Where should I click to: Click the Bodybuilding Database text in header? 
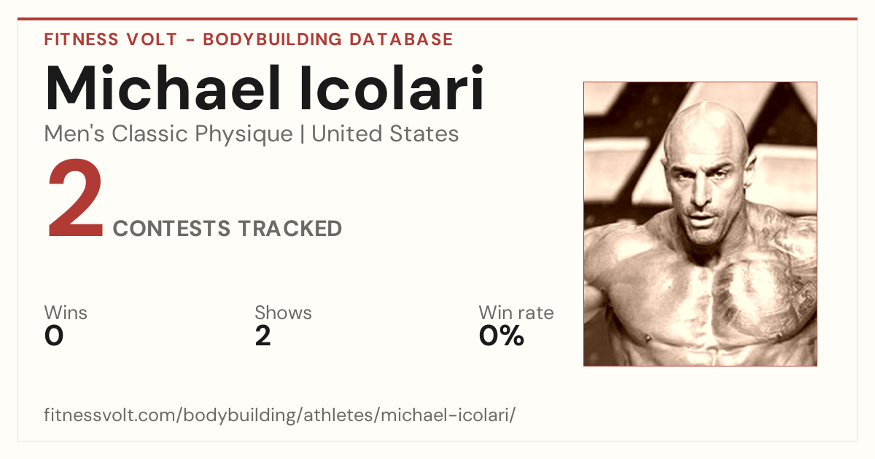328,39
